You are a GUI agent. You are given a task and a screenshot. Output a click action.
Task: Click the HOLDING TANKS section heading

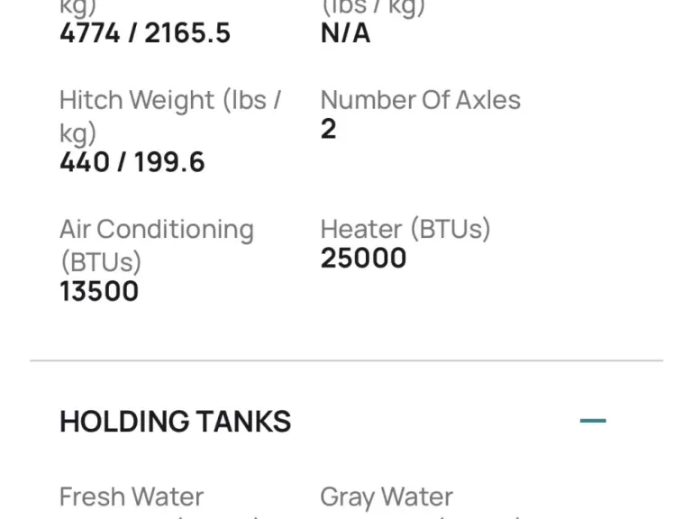point(175,421)
